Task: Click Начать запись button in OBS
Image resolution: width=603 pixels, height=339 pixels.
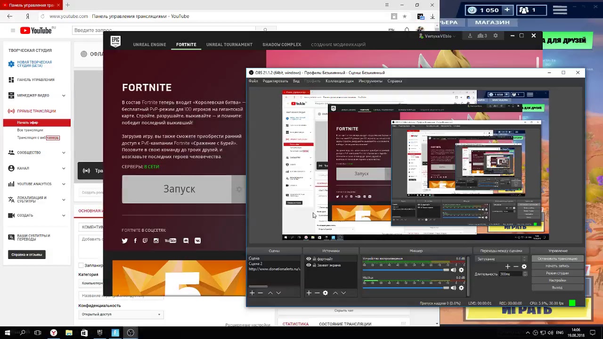Action: pos(557,266)
